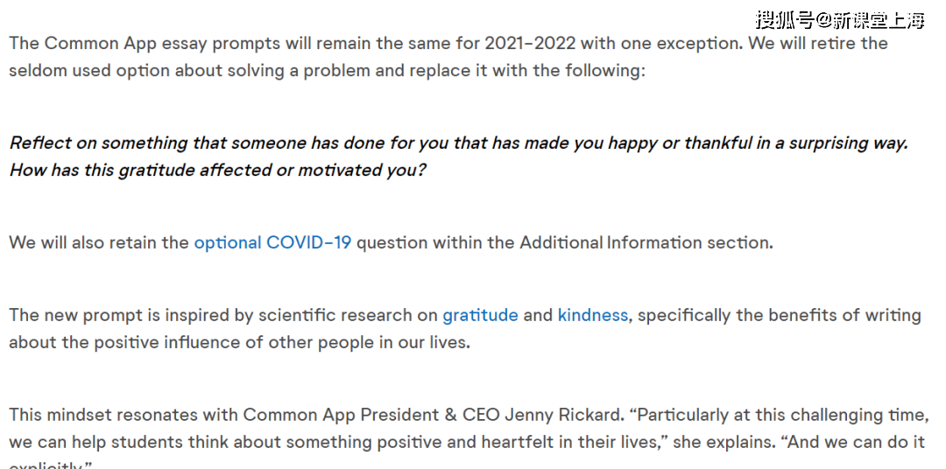Click the year range 2021-2022 in the text

[x=530, y=44]
